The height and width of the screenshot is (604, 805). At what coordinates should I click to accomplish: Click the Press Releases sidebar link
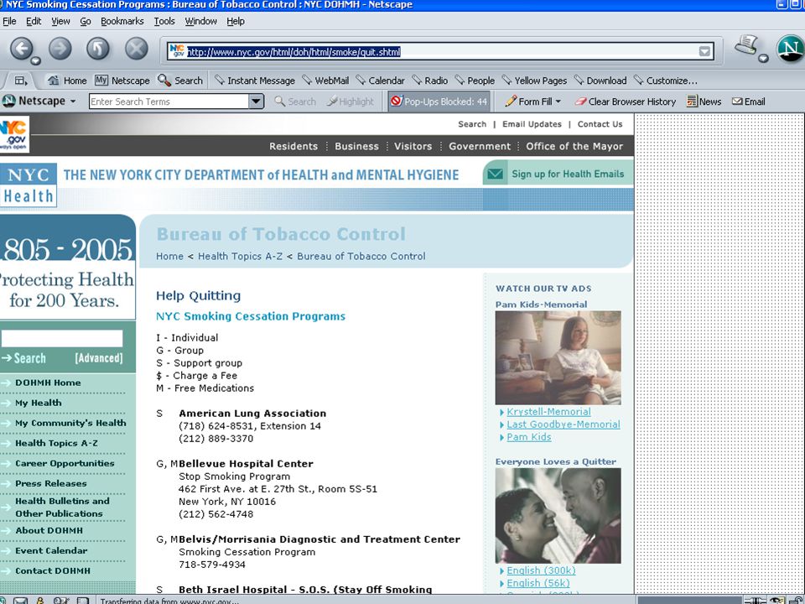[x=51, y=483]
